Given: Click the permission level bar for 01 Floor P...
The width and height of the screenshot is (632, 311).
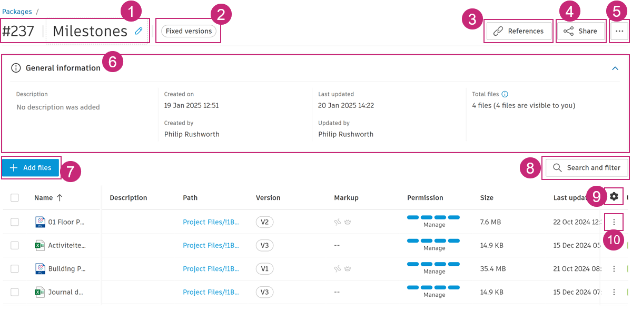Looking at the screenshot, I should (x=433, y=217).
